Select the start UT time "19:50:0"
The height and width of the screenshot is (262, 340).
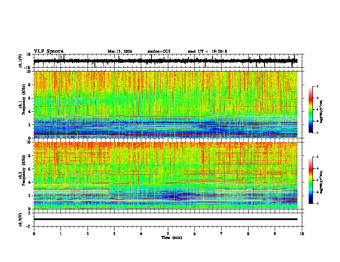point(219,51)
